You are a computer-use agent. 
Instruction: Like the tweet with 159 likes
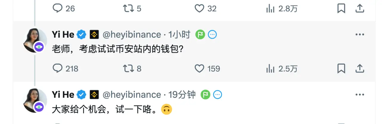pos(199,69)
